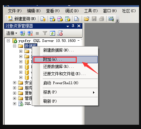Click the Disconnect server icon
Image resolution: width=141 pixels, height=129 pixels.
click(x=30, y=33)
